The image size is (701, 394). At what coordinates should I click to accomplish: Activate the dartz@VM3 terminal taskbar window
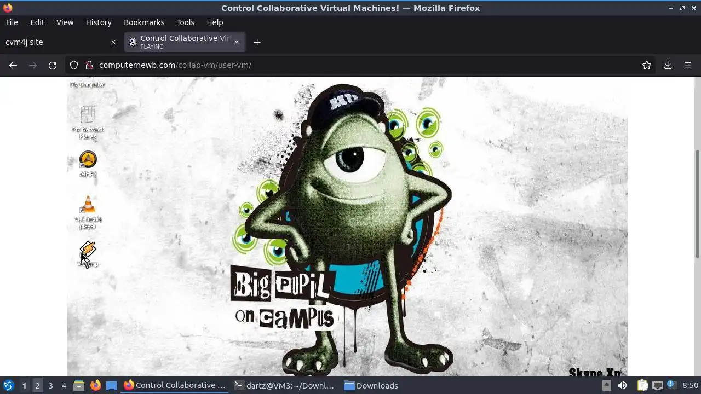pyautogui.click(x=284, y=385)
